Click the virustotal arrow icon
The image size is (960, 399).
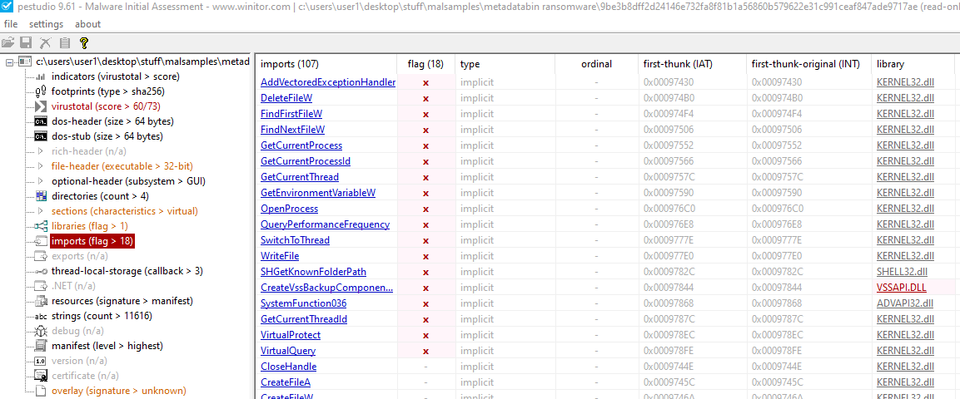41,107
